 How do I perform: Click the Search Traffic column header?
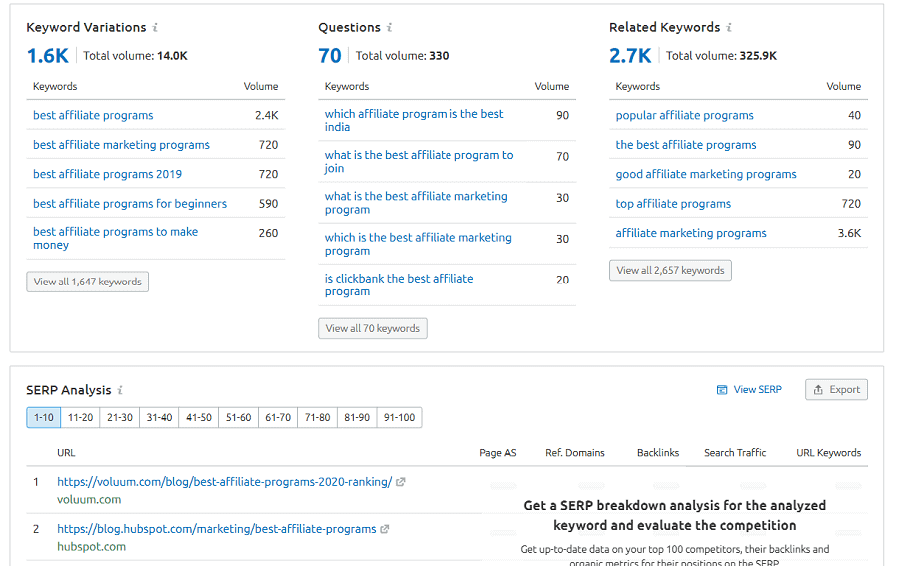(735, 453)
